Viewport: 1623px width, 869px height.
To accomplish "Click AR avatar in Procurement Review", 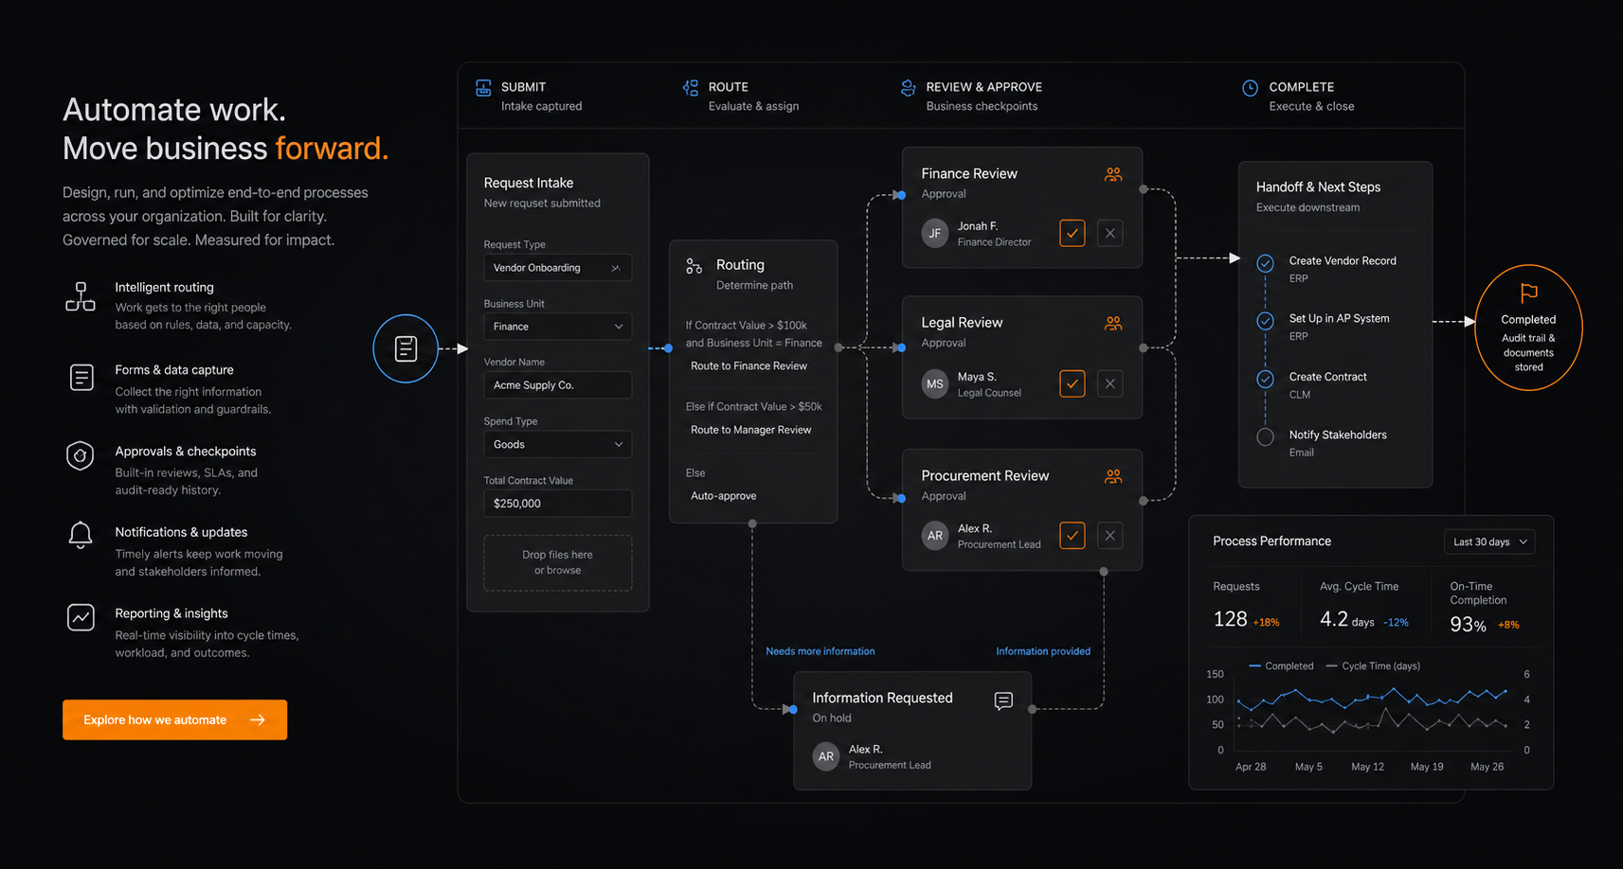I will 935,535.
